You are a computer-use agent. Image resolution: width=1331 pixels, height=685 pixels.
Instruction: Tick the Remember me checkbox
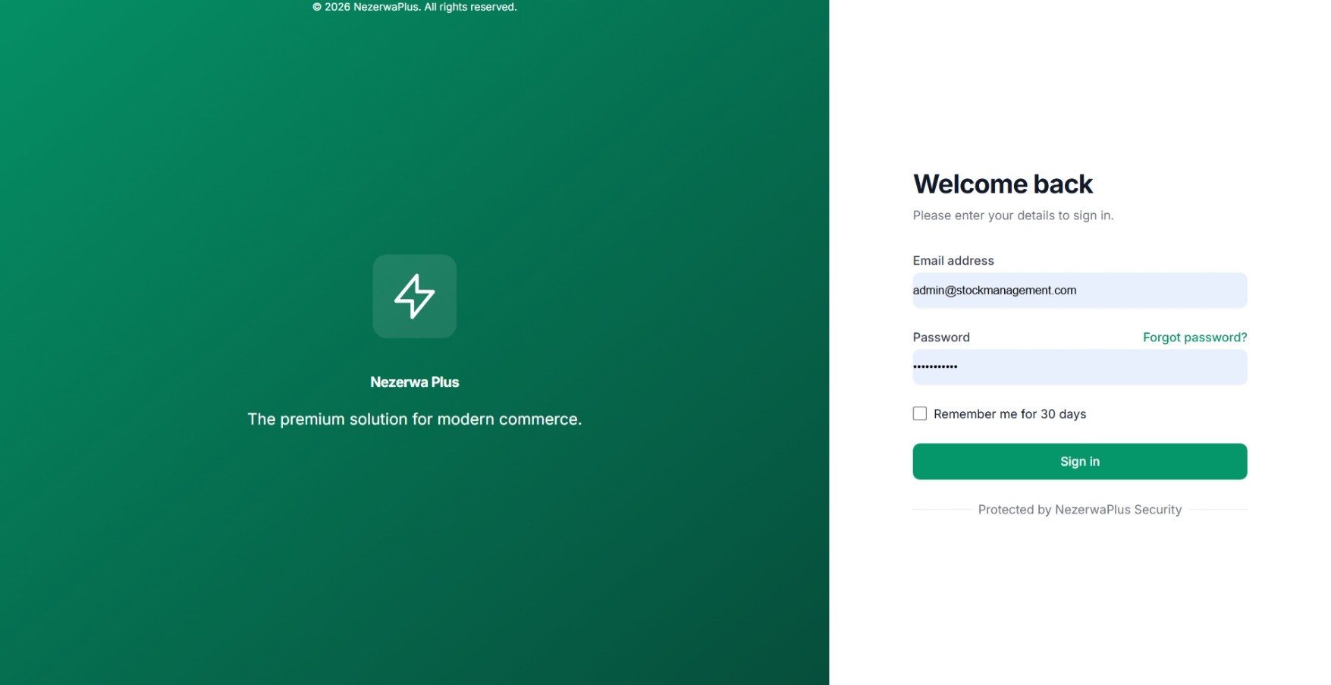tap(919, 413)
